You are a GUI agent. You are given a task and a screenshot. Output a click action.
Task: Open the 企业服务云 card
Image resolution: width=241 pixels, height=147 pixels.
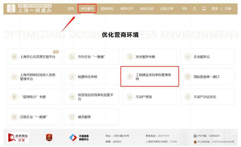207,56
